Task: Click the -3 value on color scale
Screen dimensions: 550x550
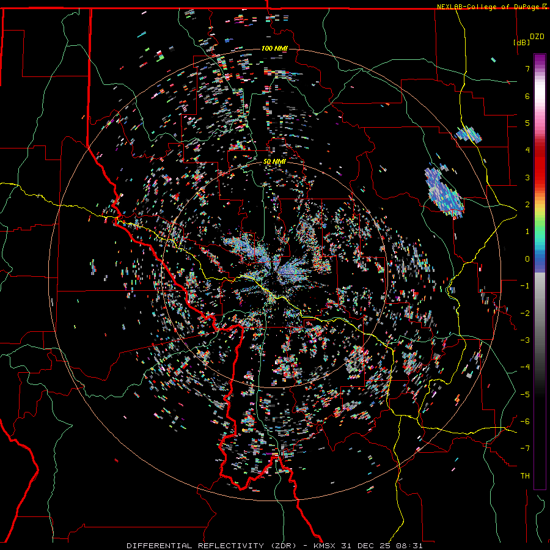Action: (525, 340)
